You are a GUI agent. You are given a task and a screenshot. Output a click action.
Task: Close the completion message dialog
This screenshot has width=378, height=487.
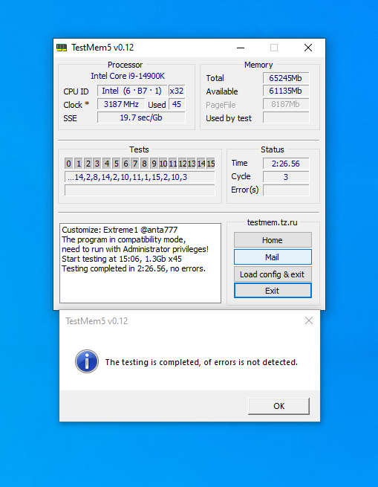point(308,320)
